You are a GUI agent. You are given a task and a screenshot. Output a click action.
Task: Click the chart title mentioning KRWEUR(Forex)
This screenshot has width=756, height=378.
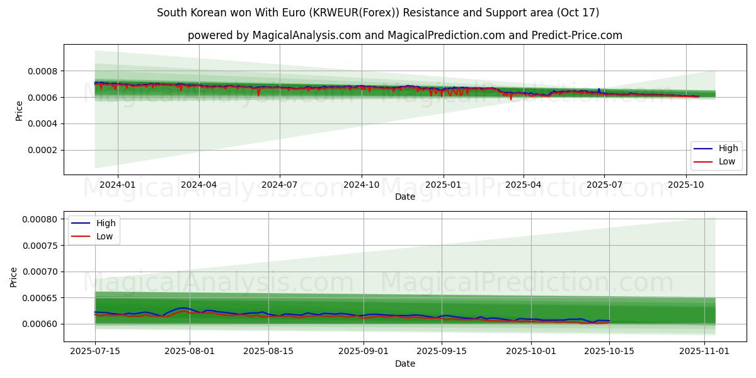tap(378, 13)
